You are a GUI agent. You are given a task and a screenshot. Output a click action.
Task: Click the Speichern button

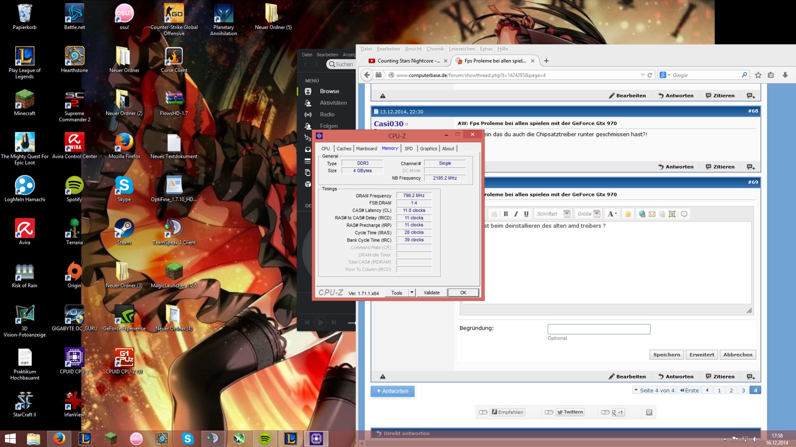point(667,355)
